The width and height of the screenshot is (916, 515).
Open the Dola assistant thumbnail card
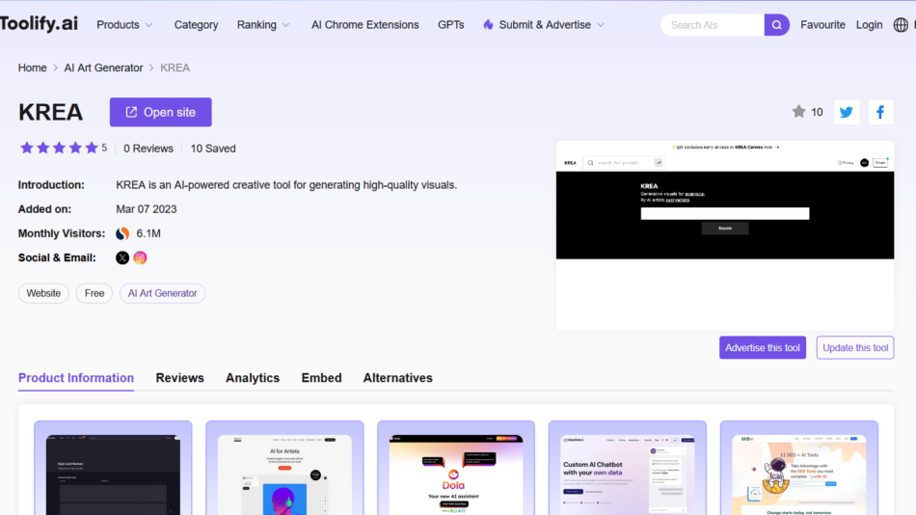tap(456, 468)
